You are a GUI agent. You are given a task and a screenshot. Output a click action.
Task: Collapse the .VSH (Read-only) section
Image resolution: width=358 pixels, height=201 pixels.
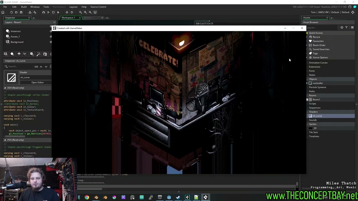[5, 88]
